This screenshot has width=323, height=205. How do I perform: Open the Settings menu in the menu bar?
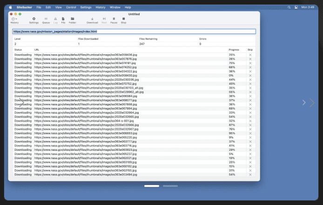click(86, 7)
